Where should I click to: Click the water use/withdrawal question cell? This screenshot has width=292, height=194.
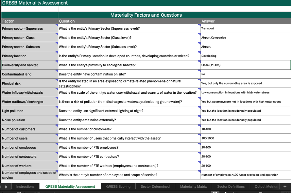tap(129, 92)
